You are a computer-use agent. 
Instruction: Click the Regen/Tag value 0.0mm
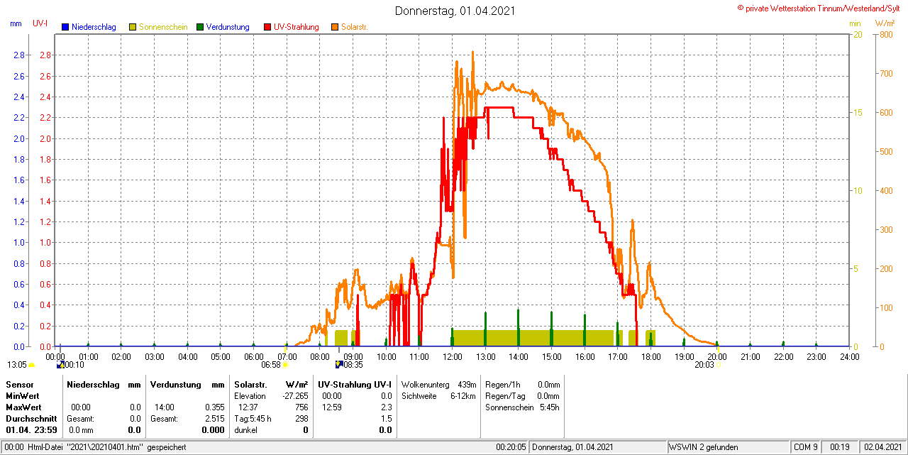548,395
